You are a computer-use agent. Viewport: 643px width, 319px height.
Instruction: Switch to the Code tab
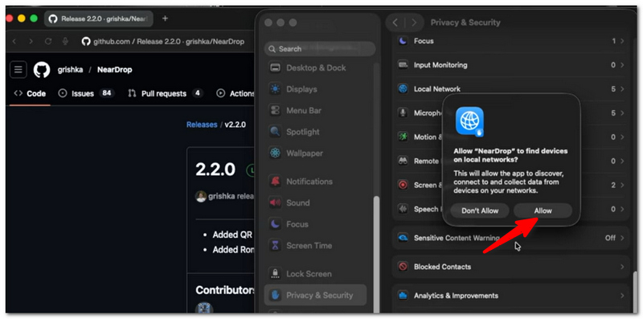pos(30,93)
